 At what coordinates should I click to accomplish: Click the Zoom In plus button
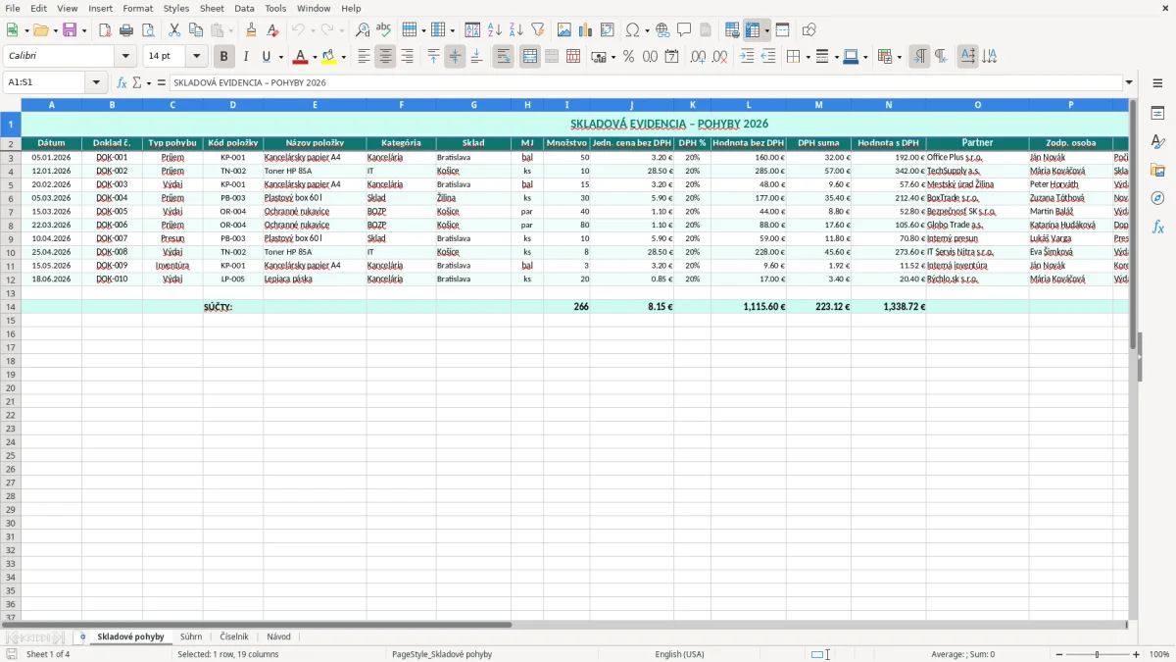click(1137, 654)
